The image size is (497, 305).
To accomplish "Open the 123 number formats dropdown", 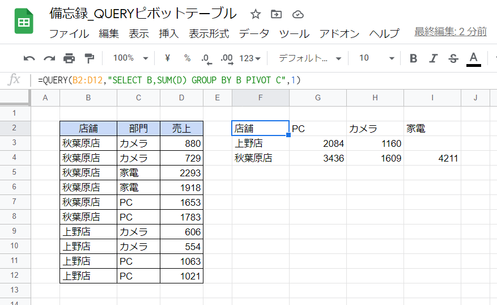I will pyautogui.click(x=250, y=58).
